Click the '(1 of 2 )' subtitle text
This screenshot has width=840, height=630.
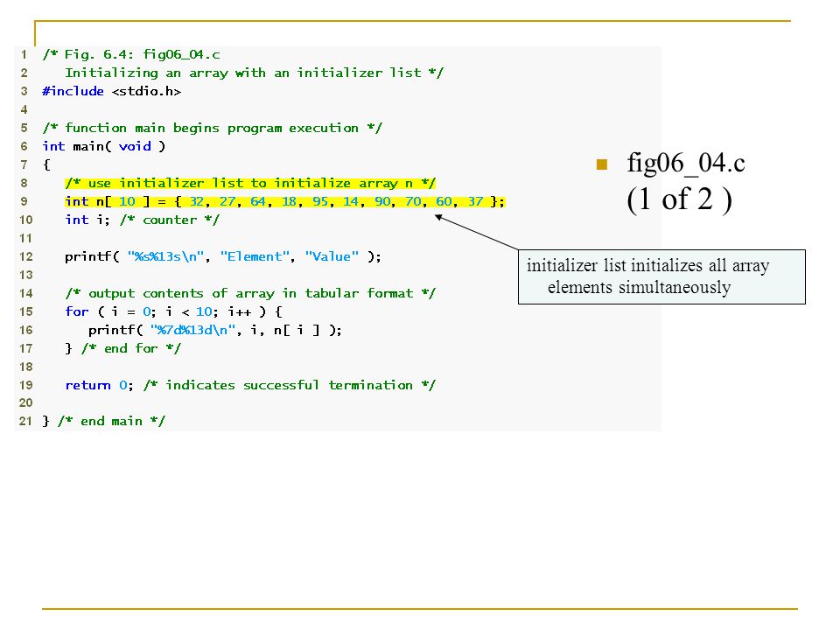(679, 199)
